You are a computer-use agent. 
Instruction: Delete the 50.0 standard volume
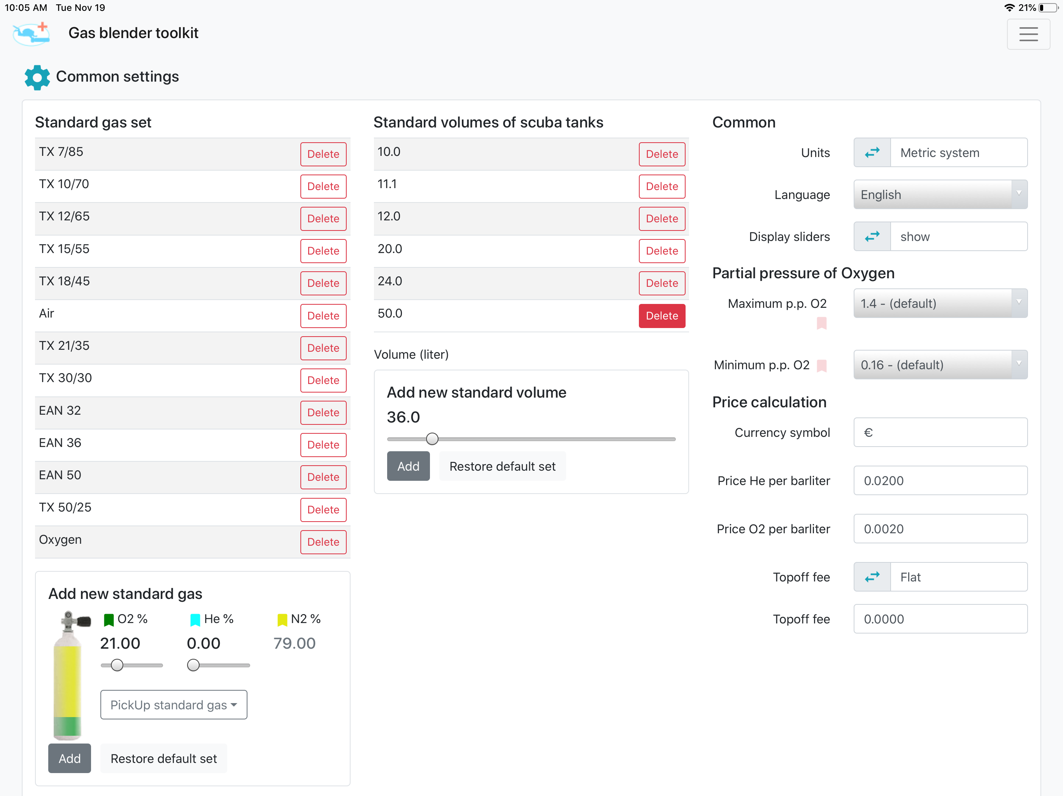tap(661, 316)
